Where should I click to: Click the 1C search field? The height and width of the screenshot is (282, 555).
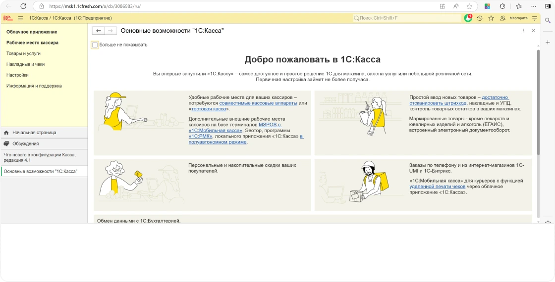click(x=407, y=18)
